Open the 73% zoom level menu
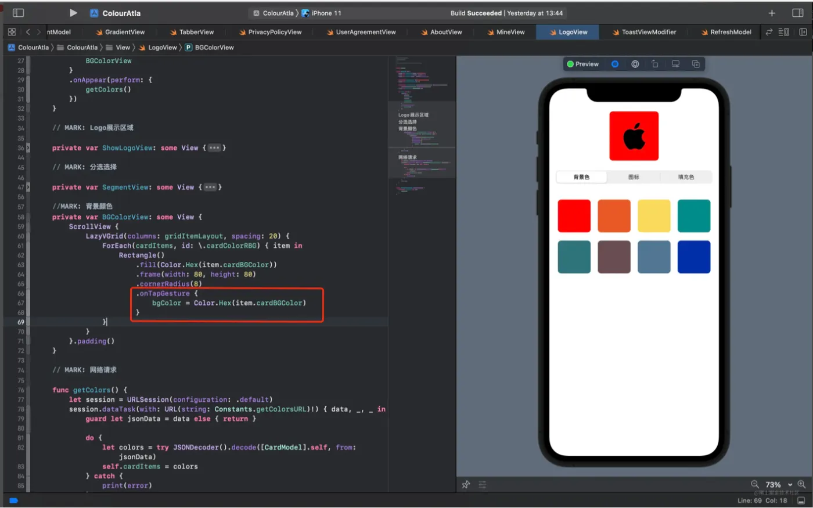The width and height of the screenshot is (813, 508). click(x=779, y=485)
